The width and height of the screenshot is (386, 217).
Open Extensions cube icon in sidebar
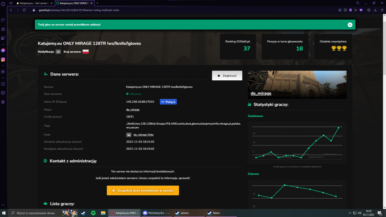point(3,93)
